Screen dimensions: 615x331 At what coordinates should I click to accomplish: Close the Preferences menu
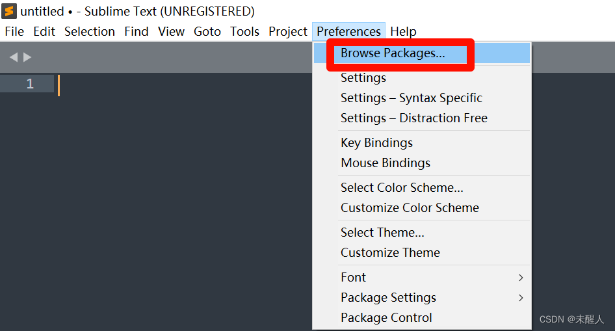pos(348,31)
